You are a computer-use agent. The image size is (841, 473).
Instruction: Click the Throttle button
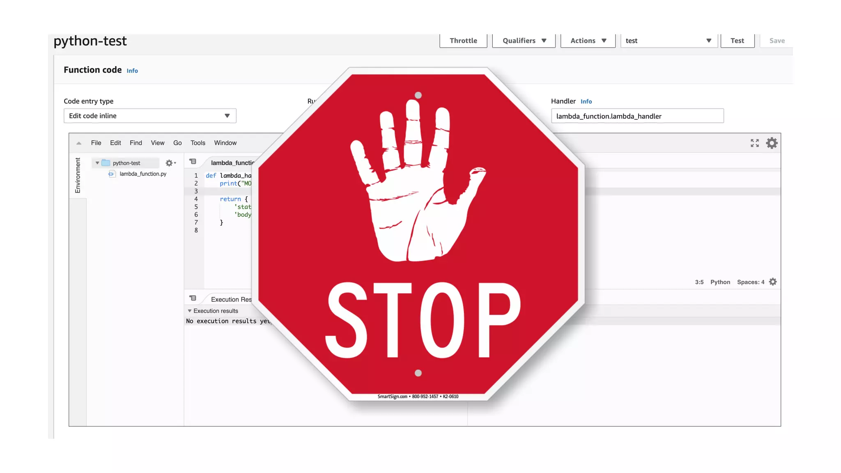click(463, 41)
